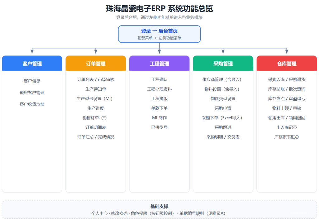Open 供应商管理（含导入）item
The width and height of the screenshot is (319, 223).
tap(223, 79)
